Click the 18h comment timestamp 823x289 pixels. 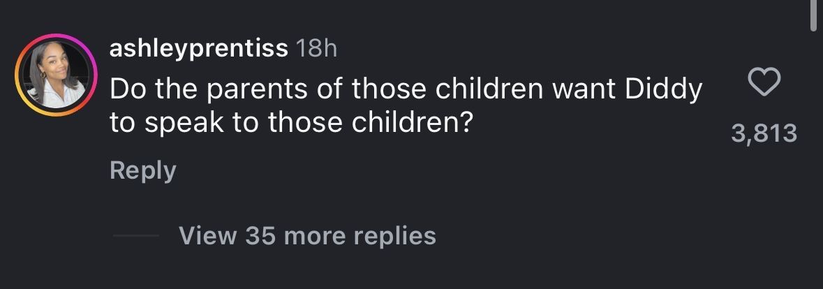point(316,48)
